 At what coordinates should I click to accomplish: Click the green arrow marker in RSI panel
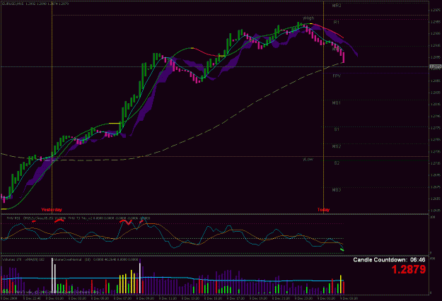(342, 249)
